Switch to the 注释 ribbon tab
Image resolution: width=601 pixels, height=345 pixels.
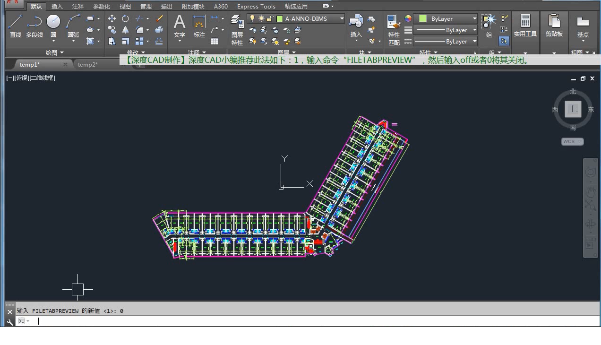tap(78, 6)
